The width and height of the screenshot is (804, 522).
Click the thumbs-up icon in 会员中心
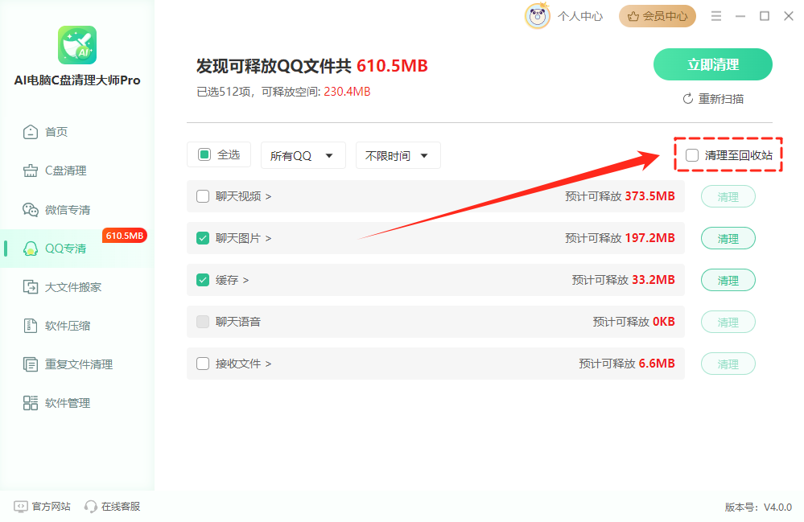click(633, 16)
